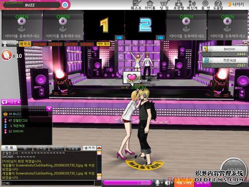Select reserved song number 103305
Viewport: 249px width, 187px height.
(71, 44)
